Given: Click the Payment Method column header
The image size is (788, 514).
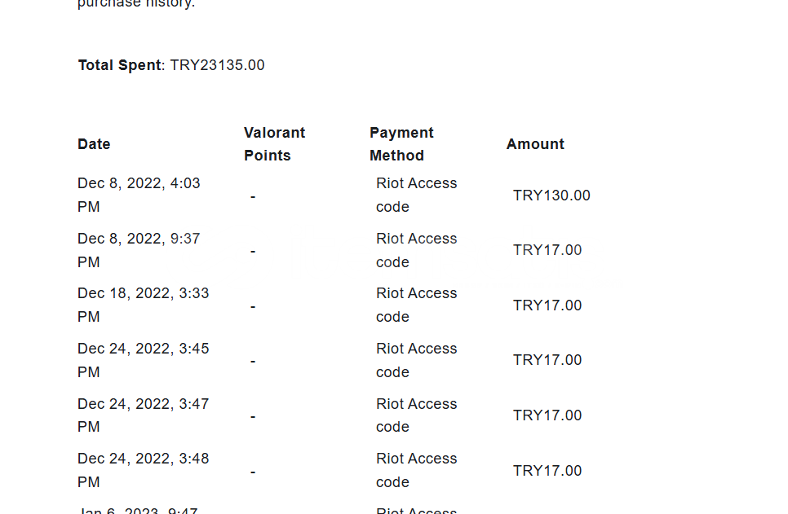Looking at the screenshot, I should [x=401, y=144].
